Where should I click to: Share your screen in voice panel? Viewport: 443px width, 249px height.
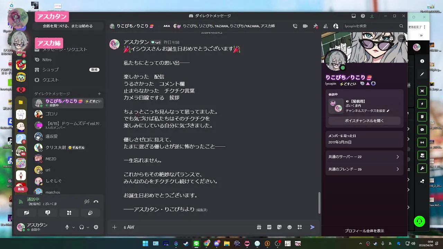[48, 213]
